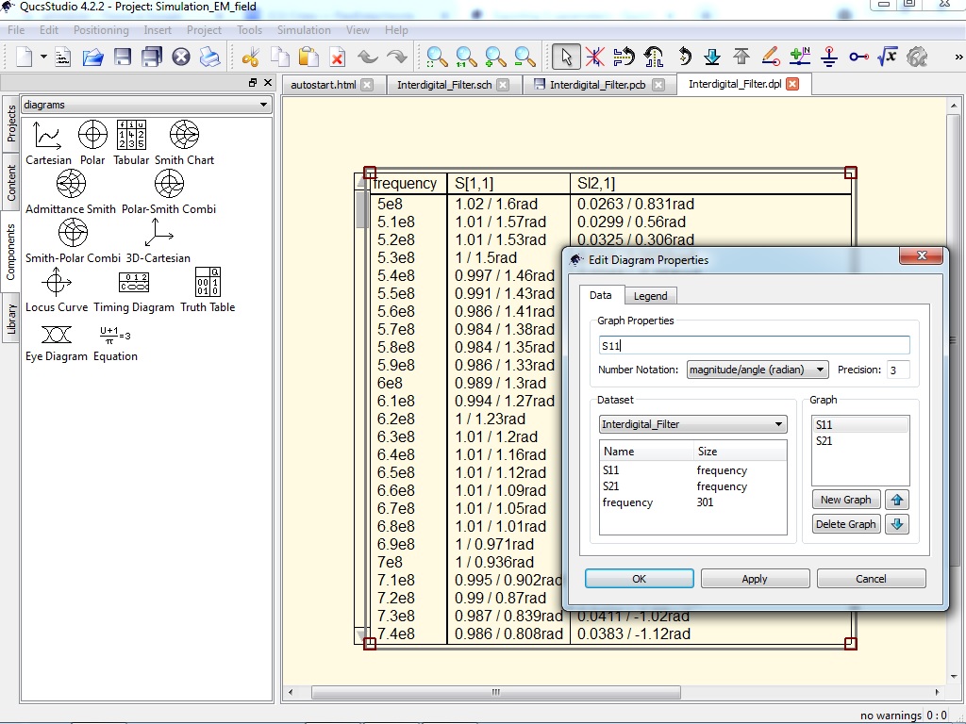Choose the 3D-Cartesian diagram

click(158, 241)
